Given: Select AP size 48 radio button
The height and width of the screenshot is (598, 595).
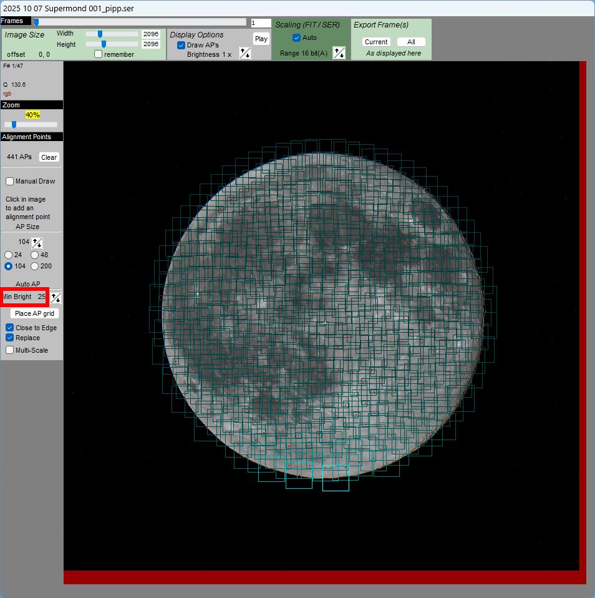Looking at the screenshot, I should tap(35, 255).
